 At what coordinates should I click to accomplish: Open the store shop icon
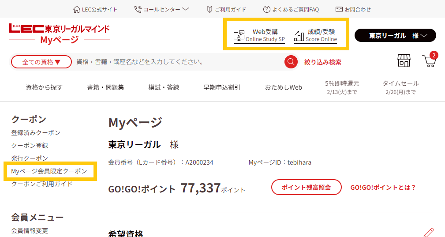click(x=404, y=61)
